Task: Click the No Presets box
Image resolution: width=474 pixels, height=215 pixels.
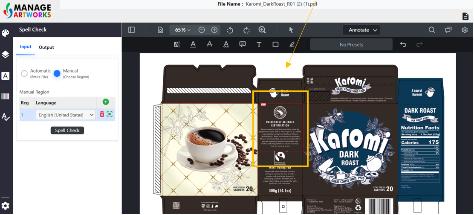Action: [351, 44]
